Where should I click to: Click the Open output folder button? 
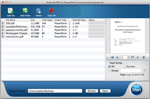[105, 91]
